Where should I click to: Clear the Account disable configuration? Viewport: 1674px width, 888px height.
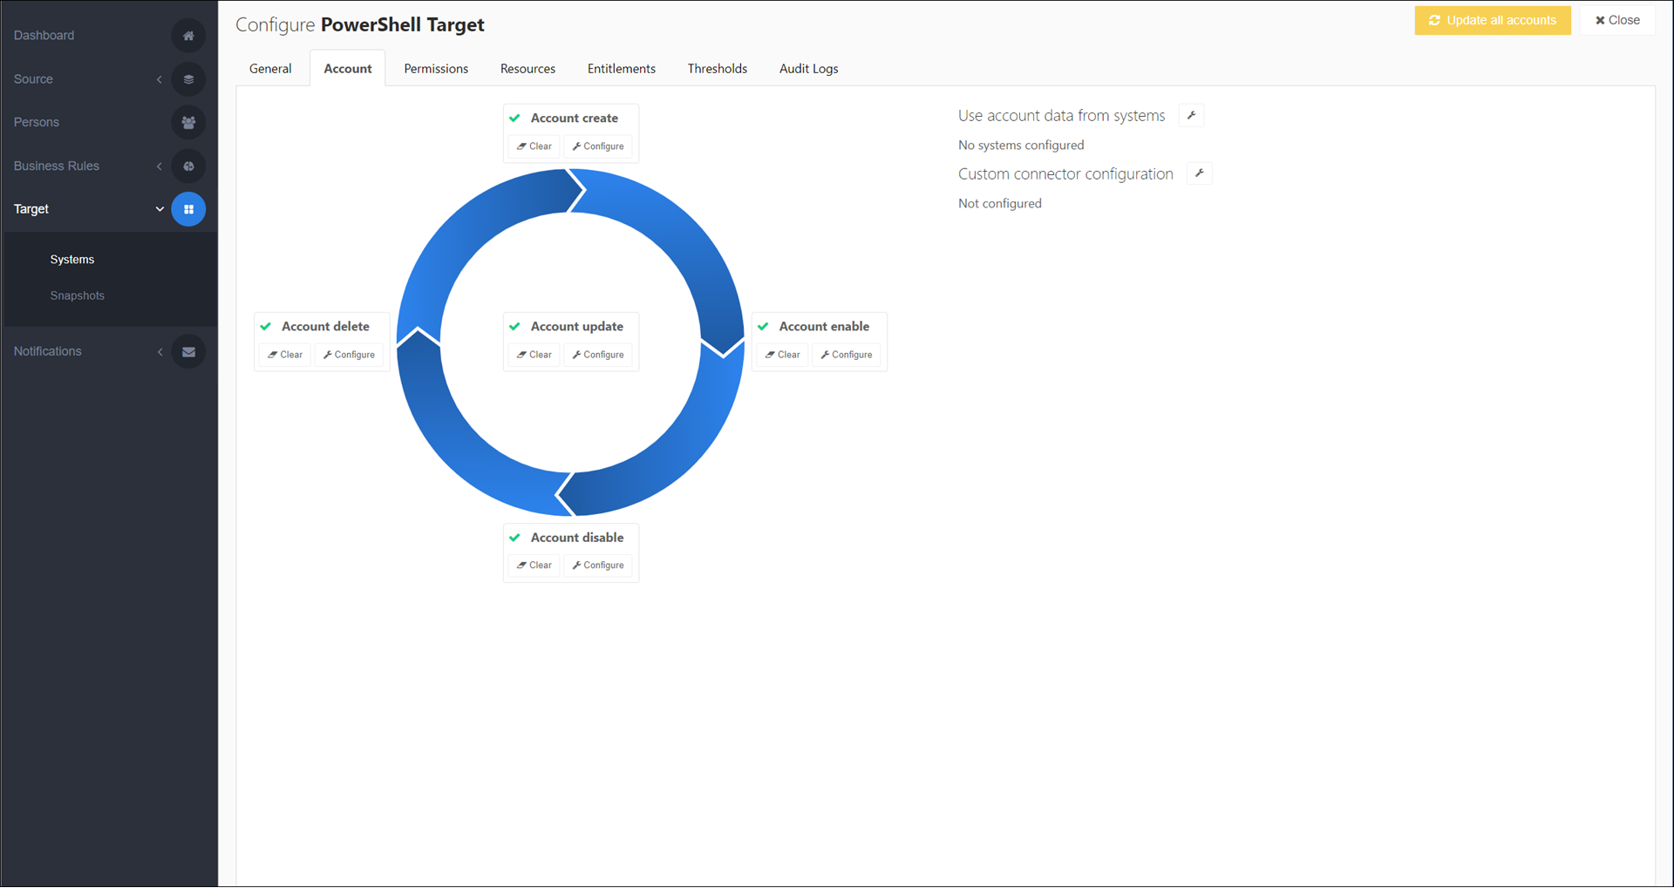coord(534,566)
